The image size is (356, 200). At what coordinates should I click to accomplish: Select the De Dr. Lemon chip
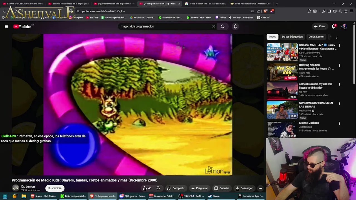(316, 37)
